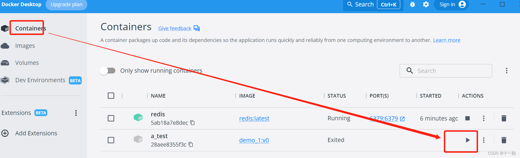
Task: Check the a_test container checkbox
Action: click(x=111, y=140)
